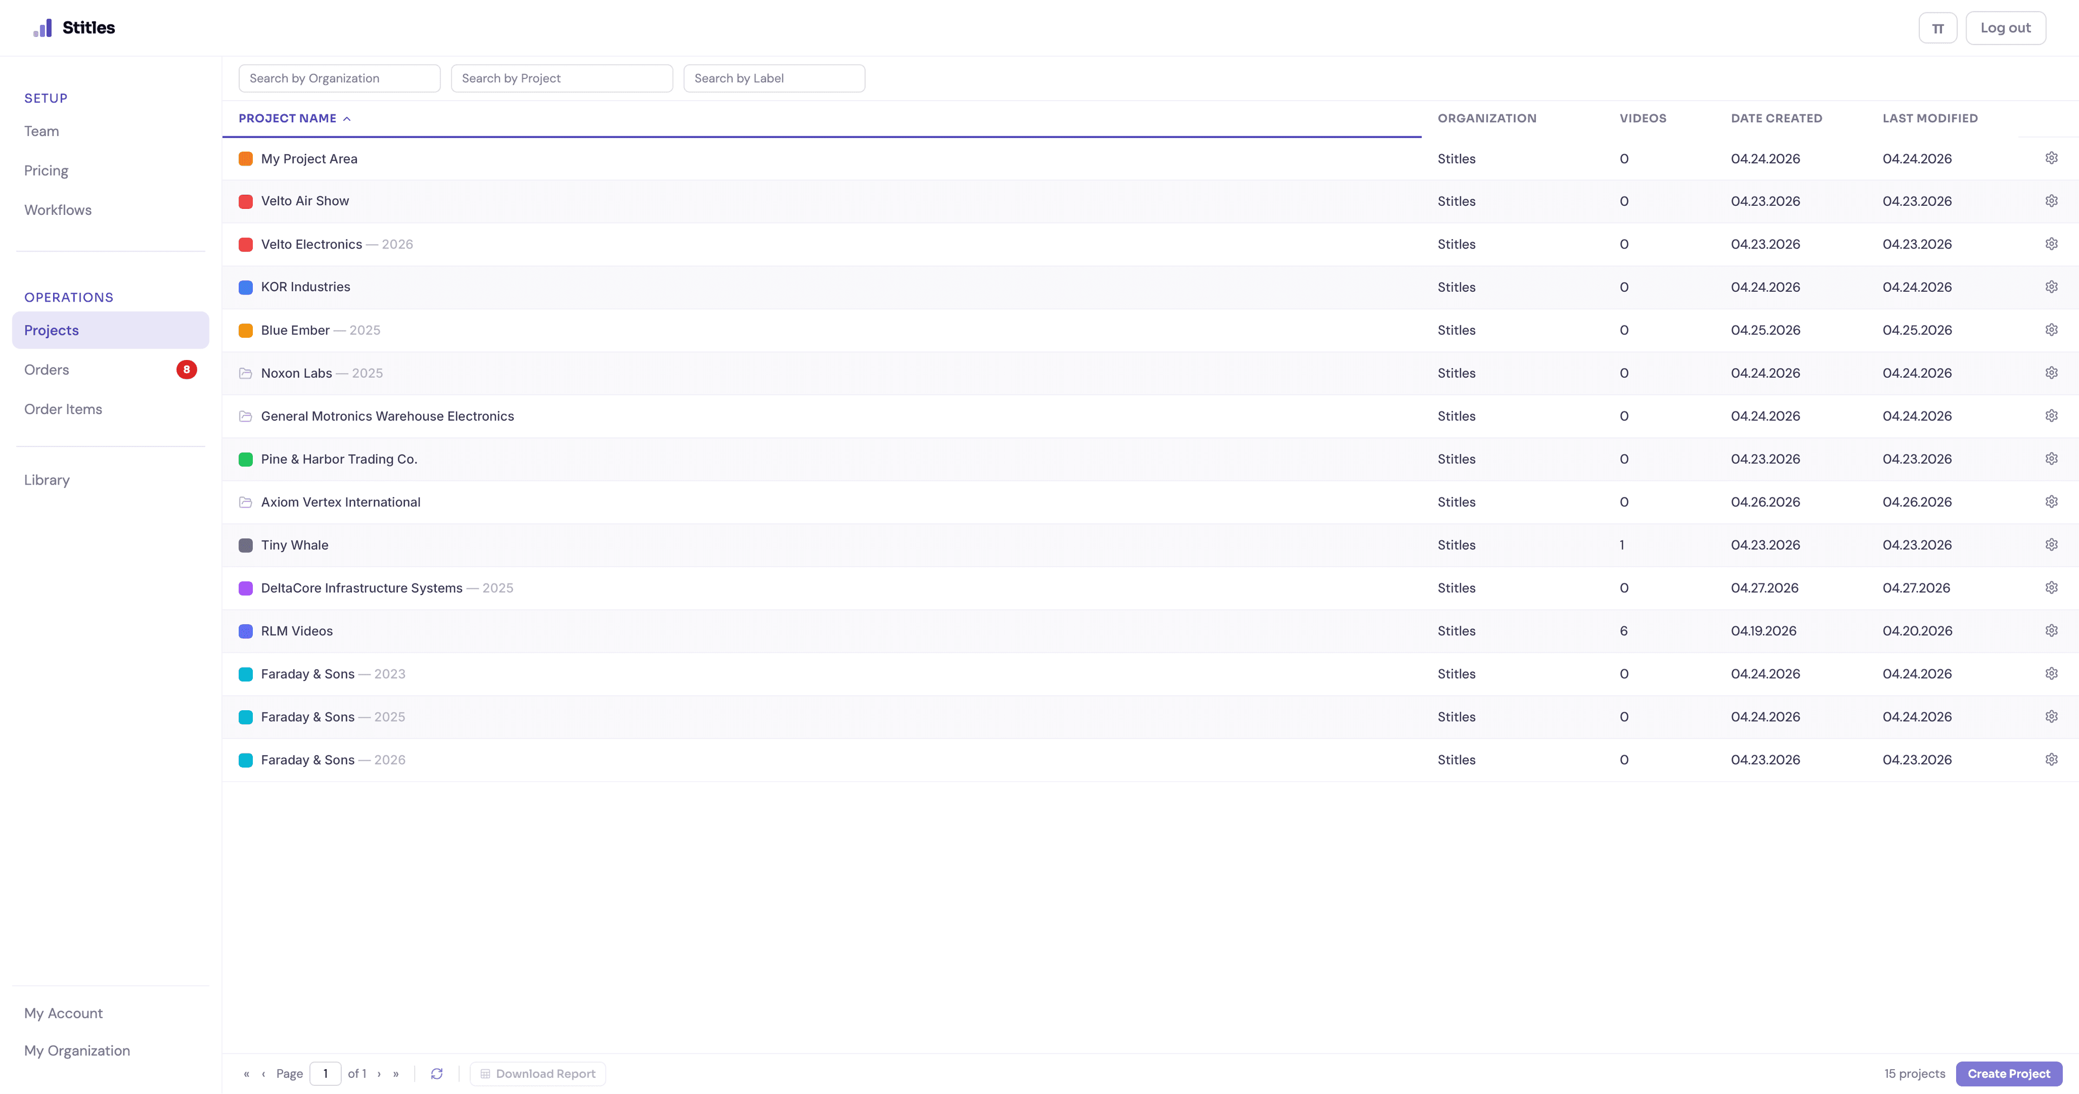This screenshot has height=1094, width=2079.
Task: Go to previous page arrow
Action: 263,1074
